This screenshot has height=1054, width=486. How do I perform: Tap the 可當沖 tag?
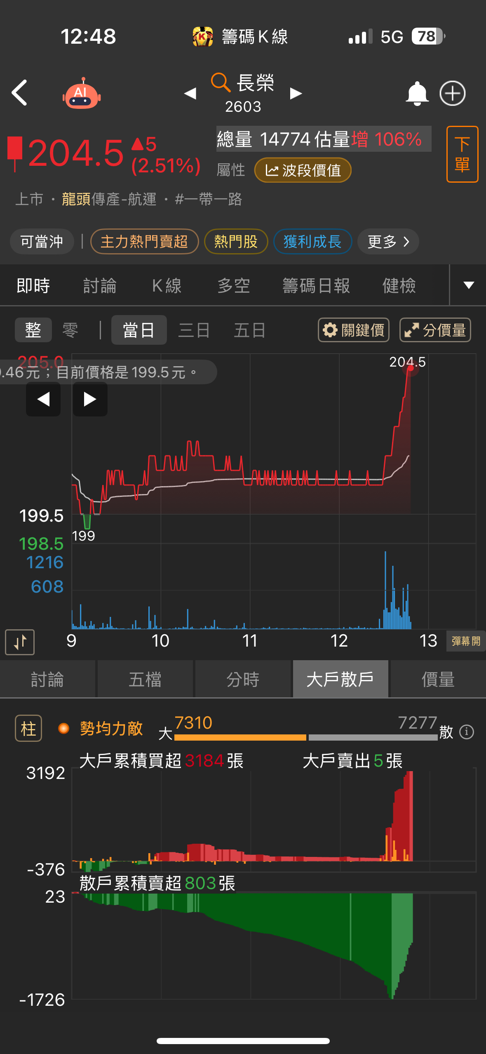pos(42,242)
